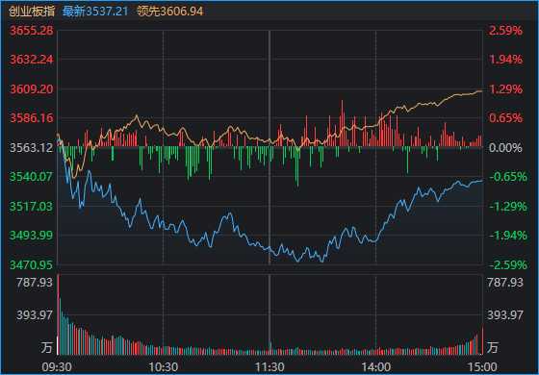
Task: Select the 3493.99 price axis label
Action: pyautogui.click(x=32, y=236)
